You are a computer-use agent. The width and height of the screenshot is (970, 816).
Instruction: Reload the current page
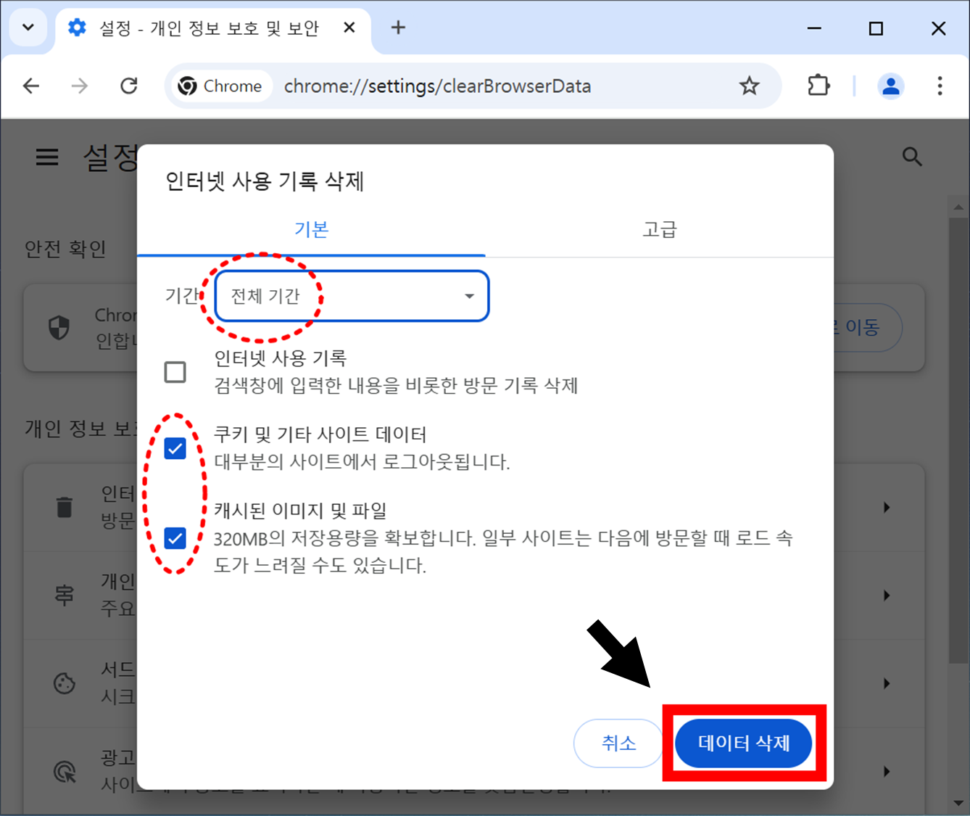(x=128, y=86)
